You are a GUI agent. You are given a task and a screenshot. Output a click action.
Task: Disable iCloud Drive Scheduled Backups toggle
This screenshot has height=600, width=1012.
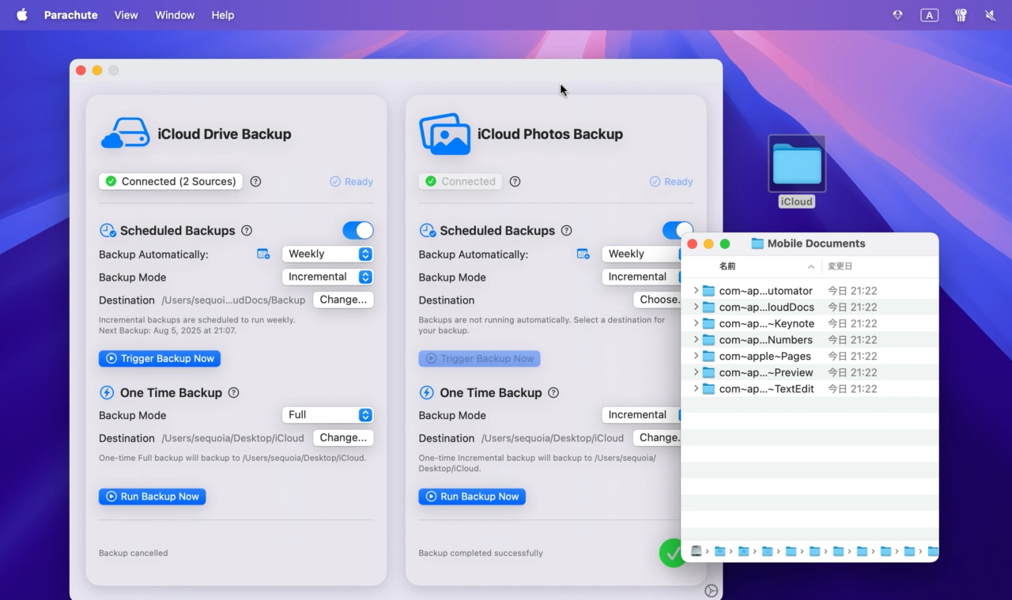coord(358,231)
